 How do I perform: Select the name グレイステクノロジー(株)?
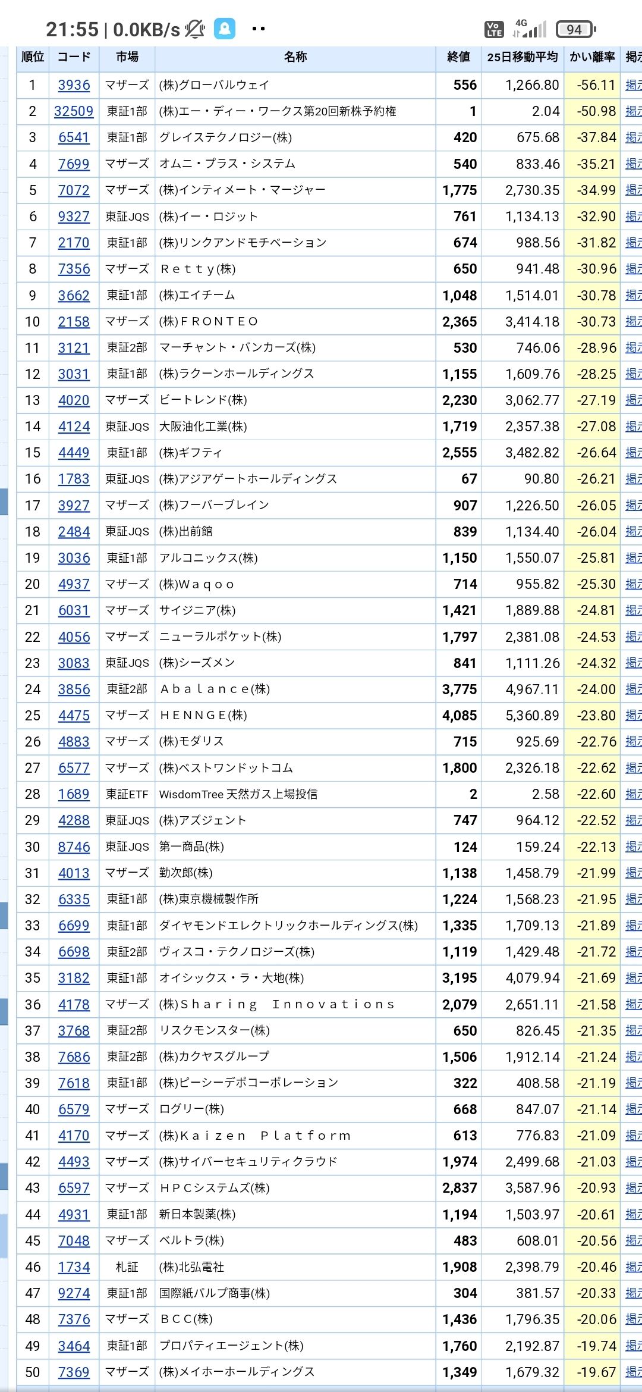225,137
